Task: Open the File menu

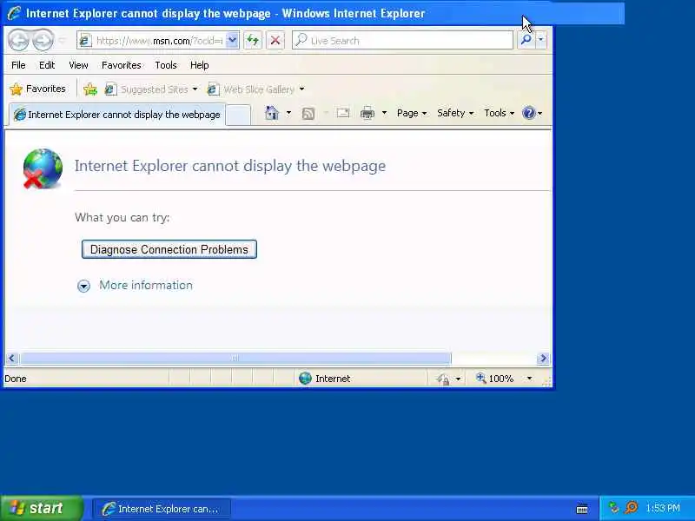Action: pyautogui.click(x=18, y=65)
